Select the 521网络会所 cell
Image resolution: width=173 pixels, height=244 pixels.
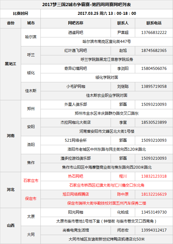(x=76, y=140)
